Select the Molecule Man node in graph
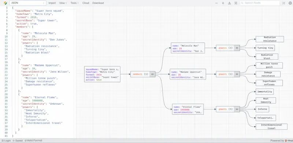The height and width of the screenshot is (143, 293). point(188,48)
